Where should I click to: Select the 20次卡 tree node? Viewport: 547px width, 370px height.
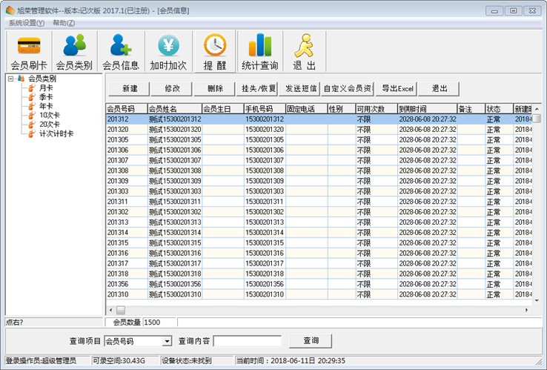click(49, 125)
